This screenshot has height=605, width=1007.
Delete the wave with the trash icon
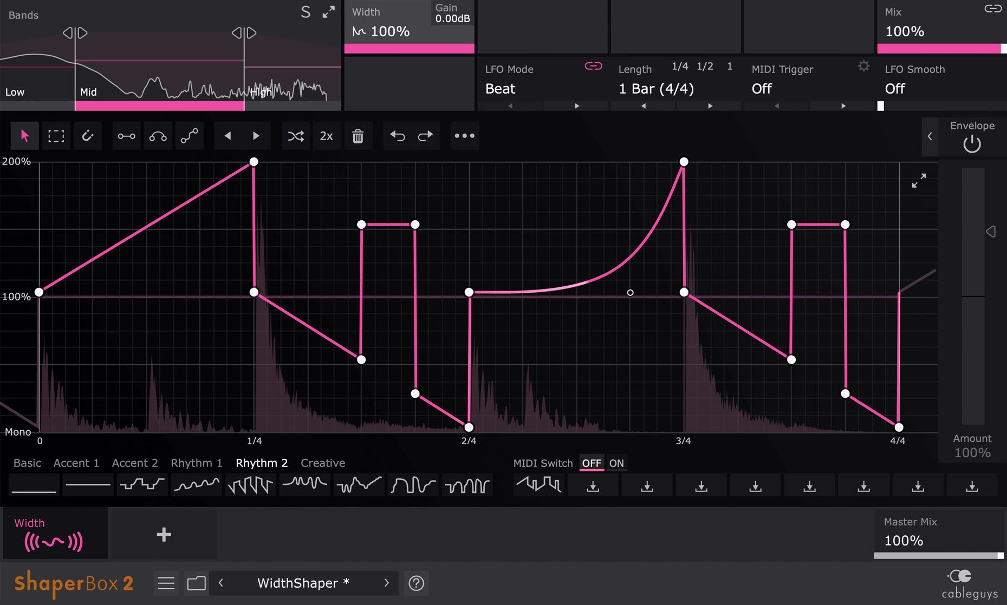click(358, 136)
